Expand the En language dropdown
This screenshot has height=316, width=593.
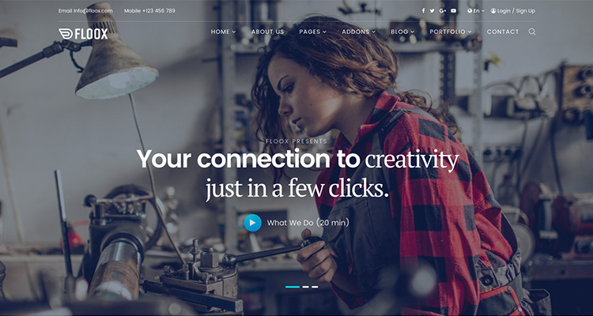(x=476, y=11)
